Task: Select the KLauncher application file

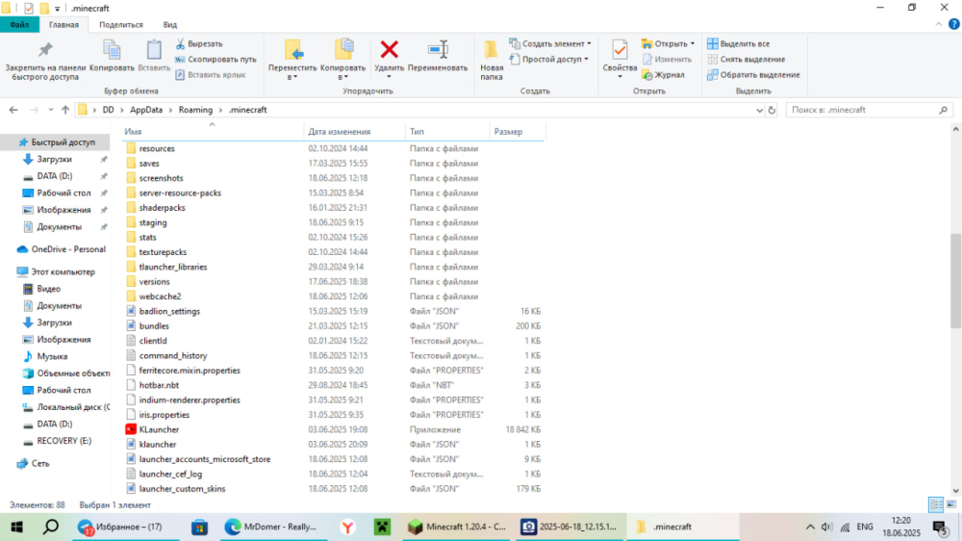Action: (159, 430)
